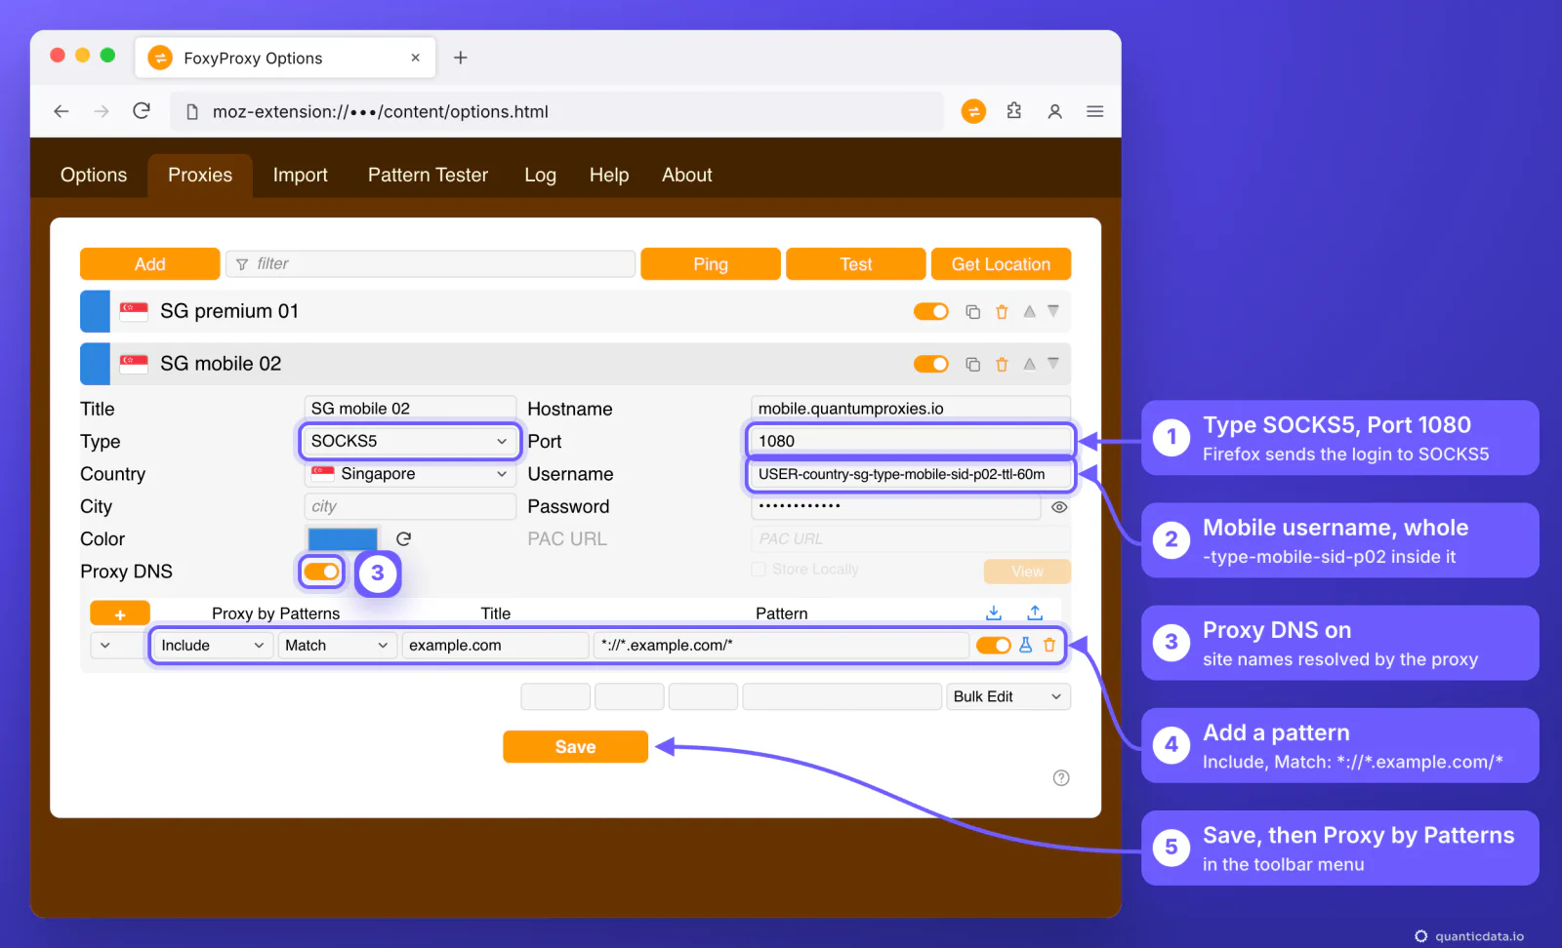1562x948 pixels.
Task: Reload the current page
Action: tap(142, 111)
